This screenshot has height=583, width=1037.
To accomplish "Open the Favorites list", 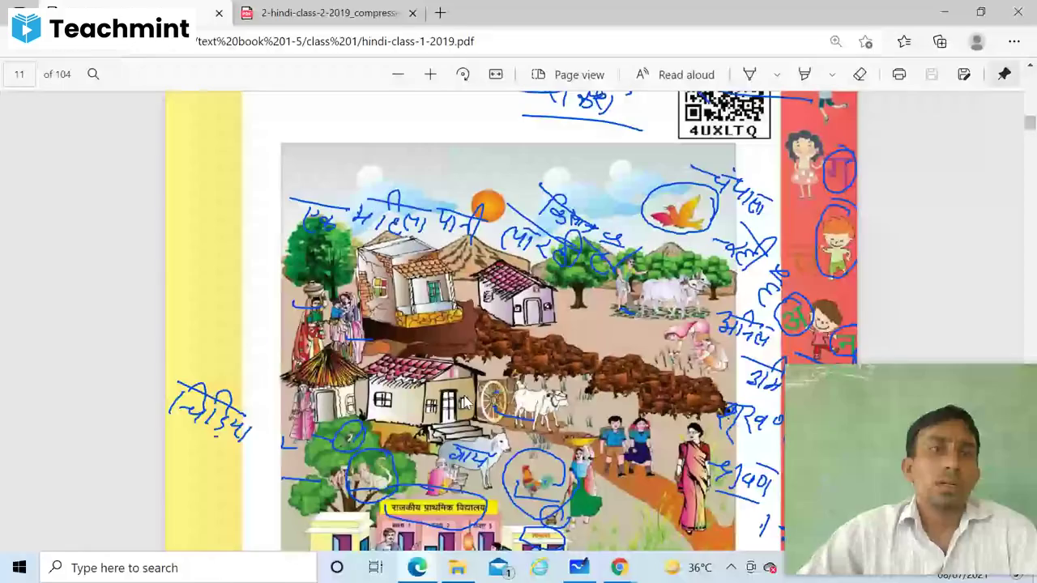I will point(904,41).
